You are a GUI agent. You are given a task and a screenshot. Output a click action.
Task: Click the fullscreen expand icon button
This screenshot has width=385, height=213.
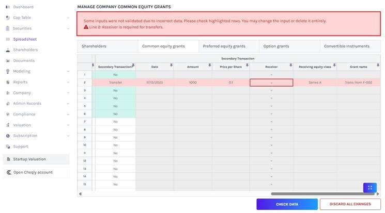(x=369, y=188)
